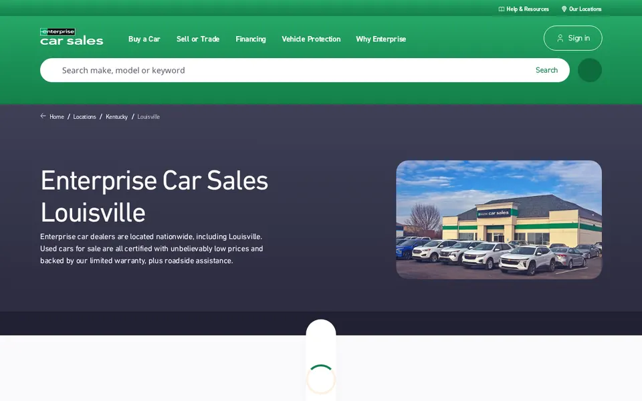642x401 pixels.
Task: Open the Our Locations link
Action: tap(581, 9)
